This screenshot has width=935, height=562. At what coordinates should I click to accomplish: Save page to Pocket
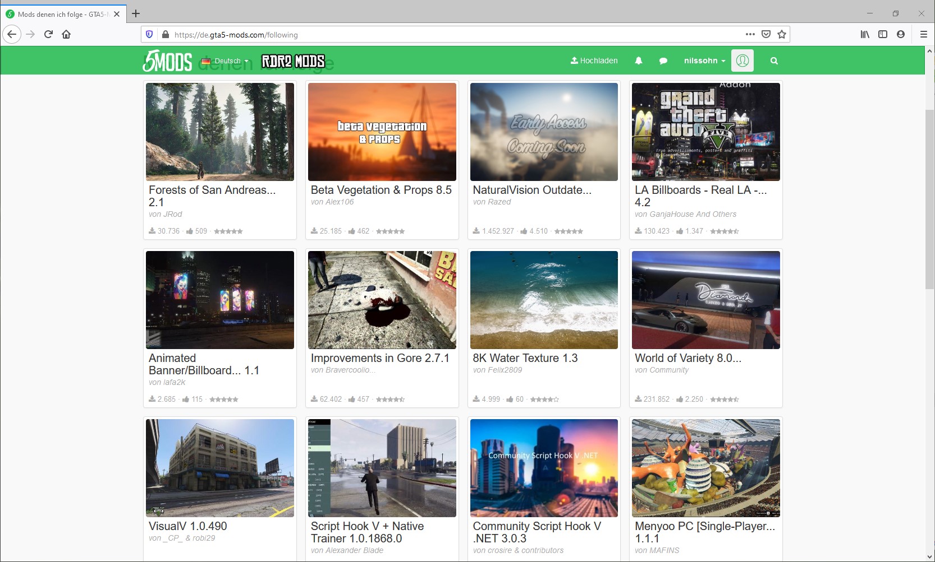766,34
